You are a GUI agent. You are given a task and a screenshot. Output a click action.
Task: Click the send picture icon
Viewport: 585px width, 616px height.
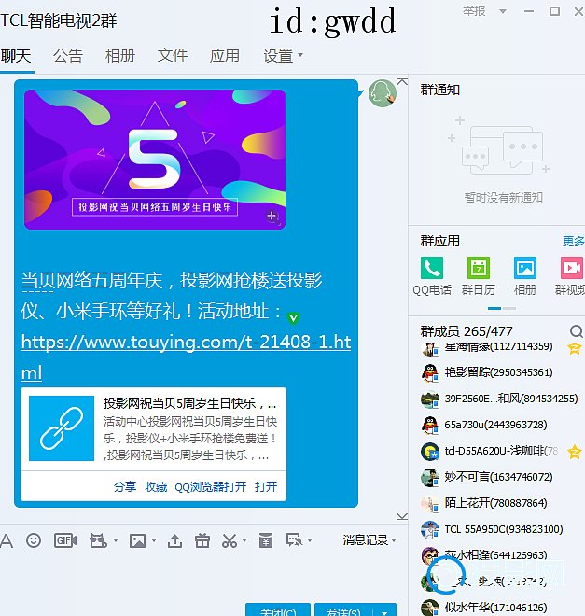click(x=138, y=540)
